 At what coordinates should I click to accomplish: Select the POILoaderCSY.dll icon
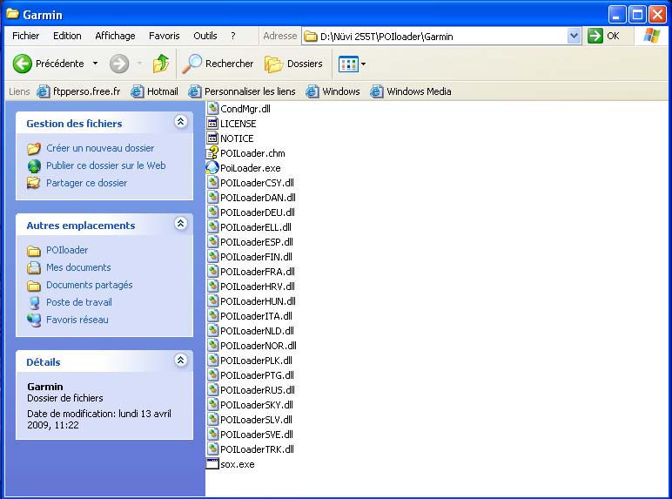(x=213, y=183)
